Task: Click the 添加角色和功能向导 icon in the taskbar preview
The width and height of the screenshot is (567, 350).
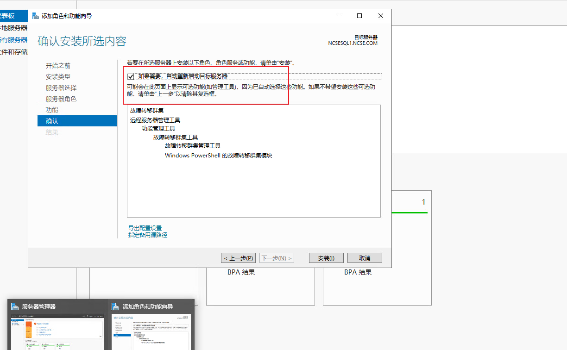Action: coord(115,306)
